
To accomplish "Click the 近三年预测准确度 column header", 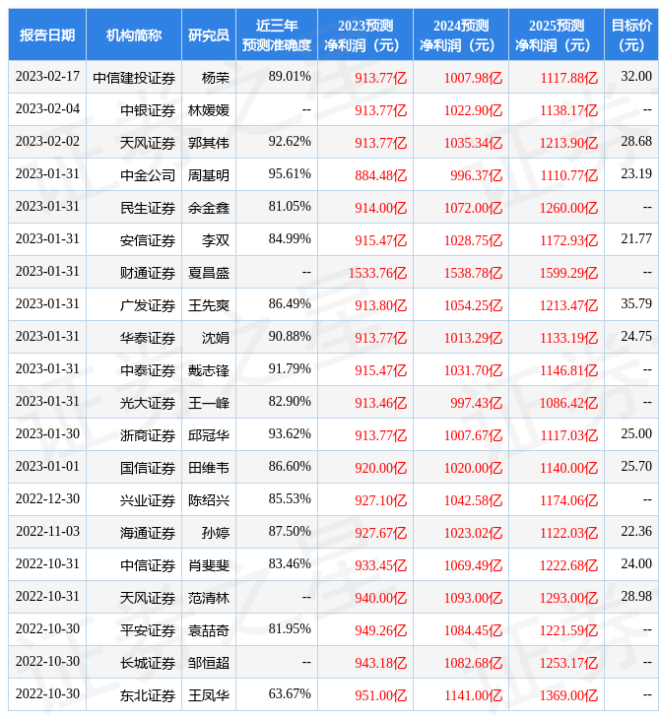I will [x=277, y=34].
